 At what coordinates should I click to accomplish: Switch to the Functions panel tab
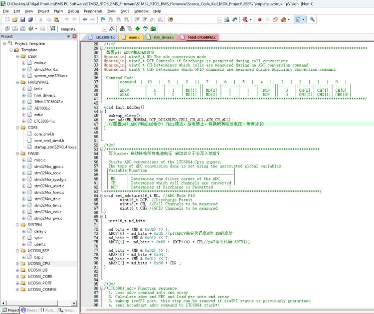point(47,310)
